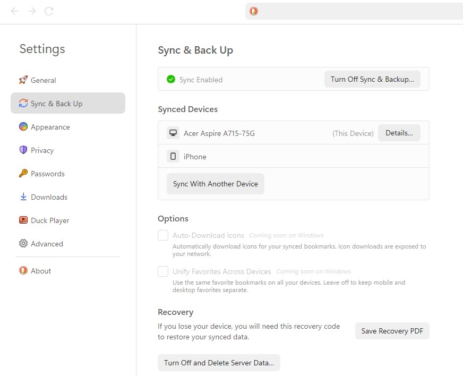Click the download arrow icon beside Downloads

click(23, 197)
